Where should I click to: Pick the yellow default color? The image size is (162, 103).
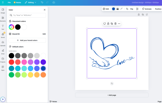[30, 75]
